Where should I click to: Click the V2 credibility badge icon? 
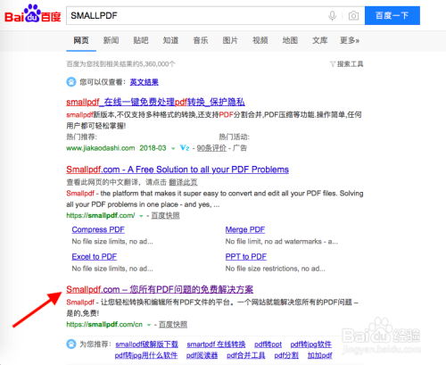185,148
